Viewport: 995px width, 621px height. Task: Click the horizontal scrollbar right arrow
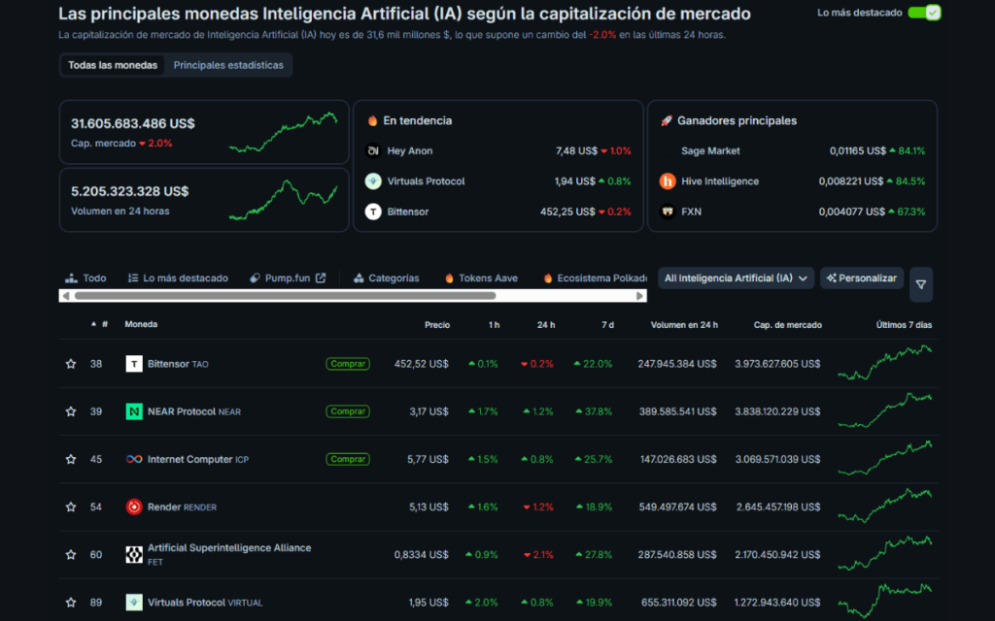point(640,296)
